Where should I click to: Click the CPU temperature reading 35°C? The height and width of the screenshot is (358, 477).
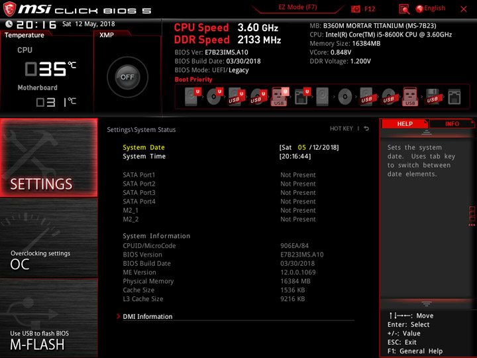50,68
